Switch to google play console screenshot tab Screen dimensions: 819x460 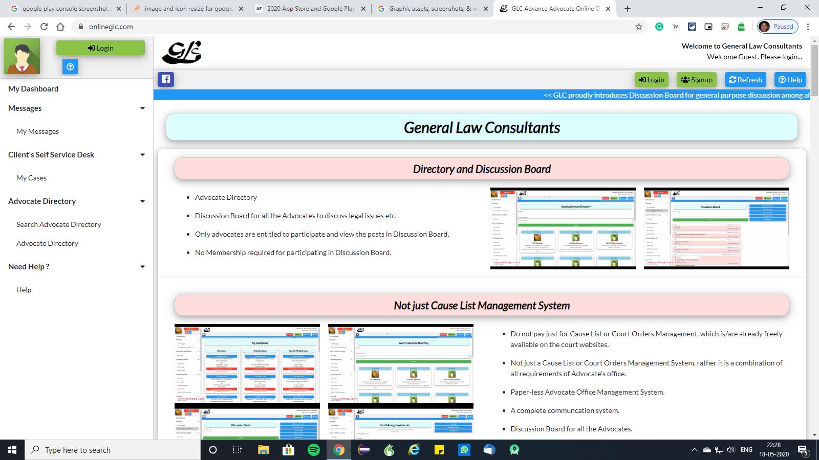click(66, 9)
